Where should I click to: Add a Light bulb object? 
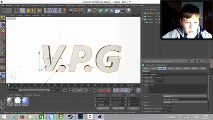tap(129, 10)
